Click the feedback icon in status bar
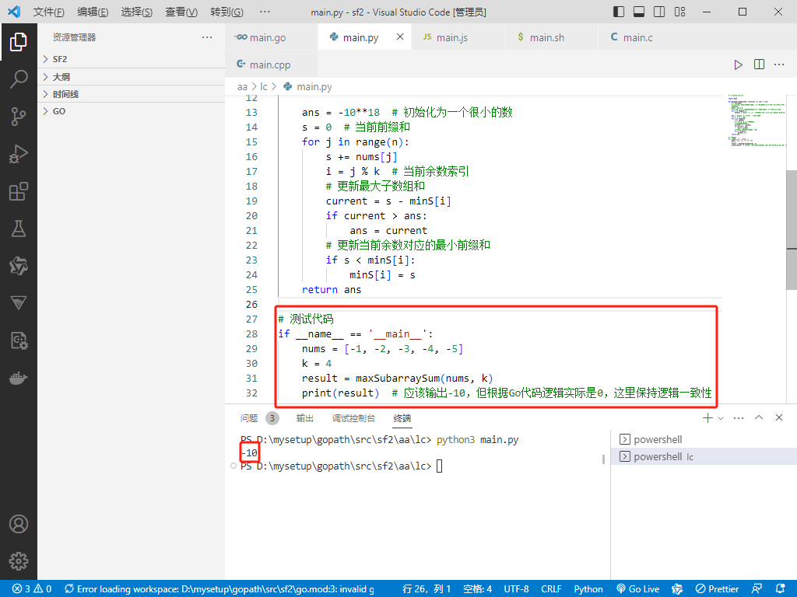This screenshot has width=797, height=597. (x=757, y=589)
